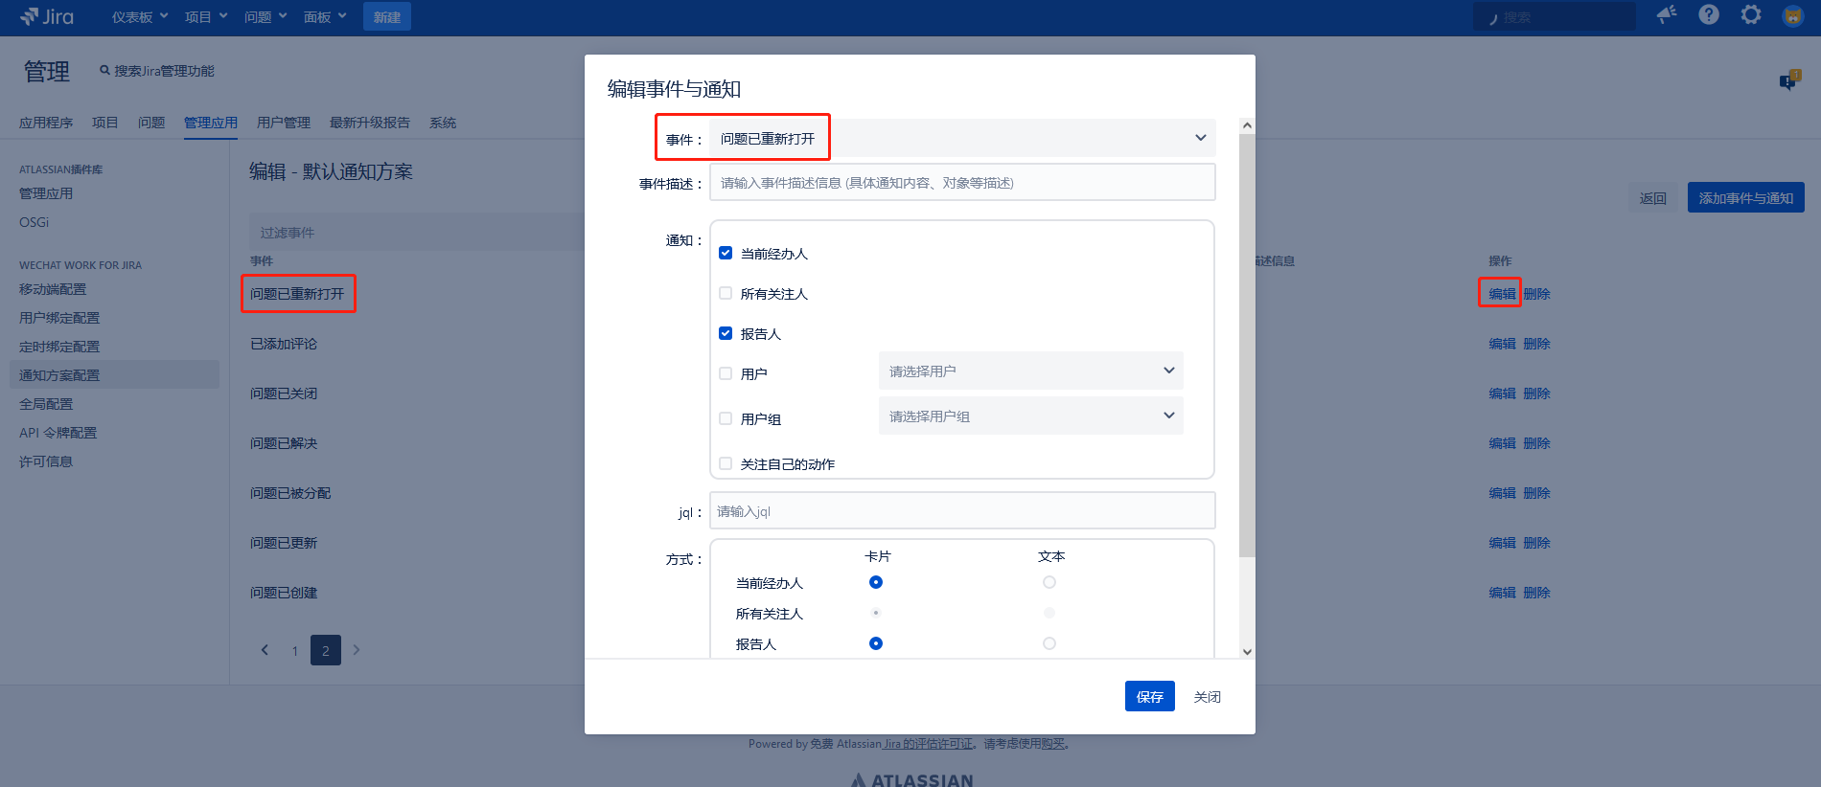Viewport: 1821px width, 787px height.
Task: Select 文本 radio for 当前经办人
Action: 1049,582
